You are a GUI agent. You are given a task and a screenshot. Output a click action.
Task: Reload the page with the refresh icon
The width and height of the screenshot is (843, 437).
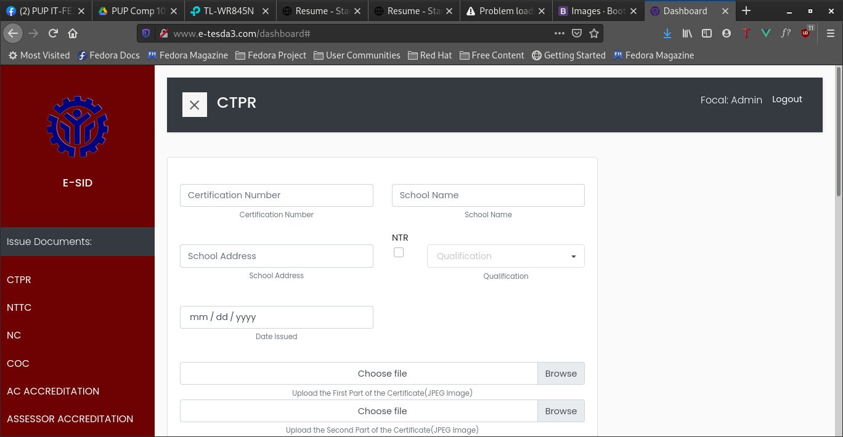pyautogui.click(x=54, y=33)
